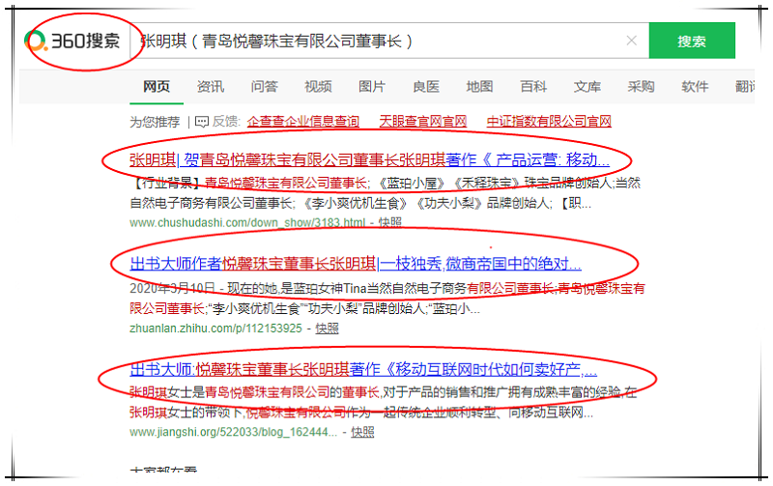
Task: Switch to the 资讯 tab
Action: pos(211,86)
